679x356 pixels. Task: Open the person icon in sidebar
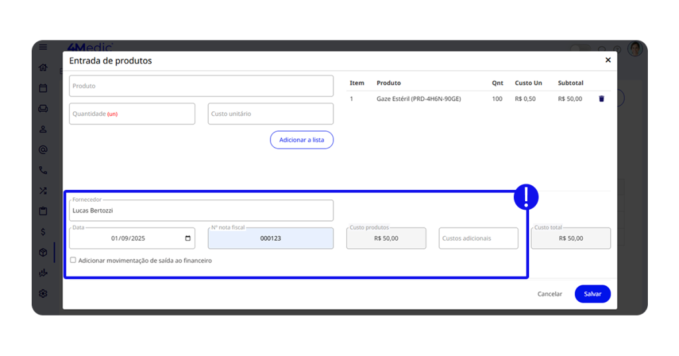(43, 129)
